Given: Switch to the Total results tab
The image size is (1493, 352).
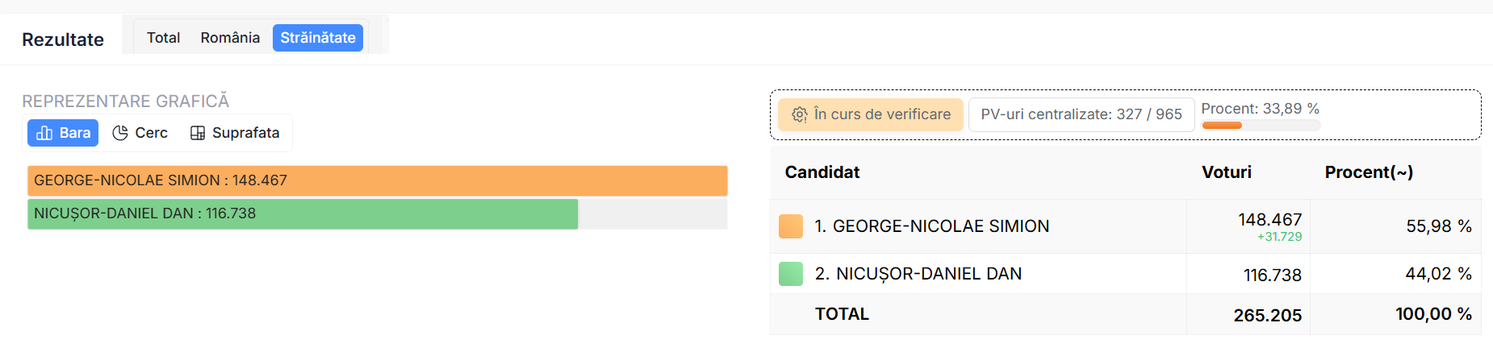Looking at the screenshot, I should [x=163, y=38].
